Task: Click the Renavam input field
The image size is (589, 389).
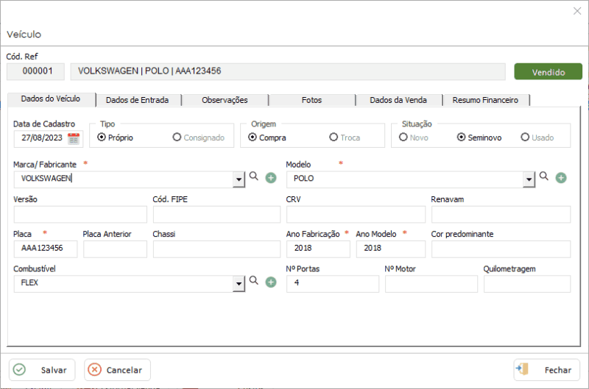Action: click(501, 215)
